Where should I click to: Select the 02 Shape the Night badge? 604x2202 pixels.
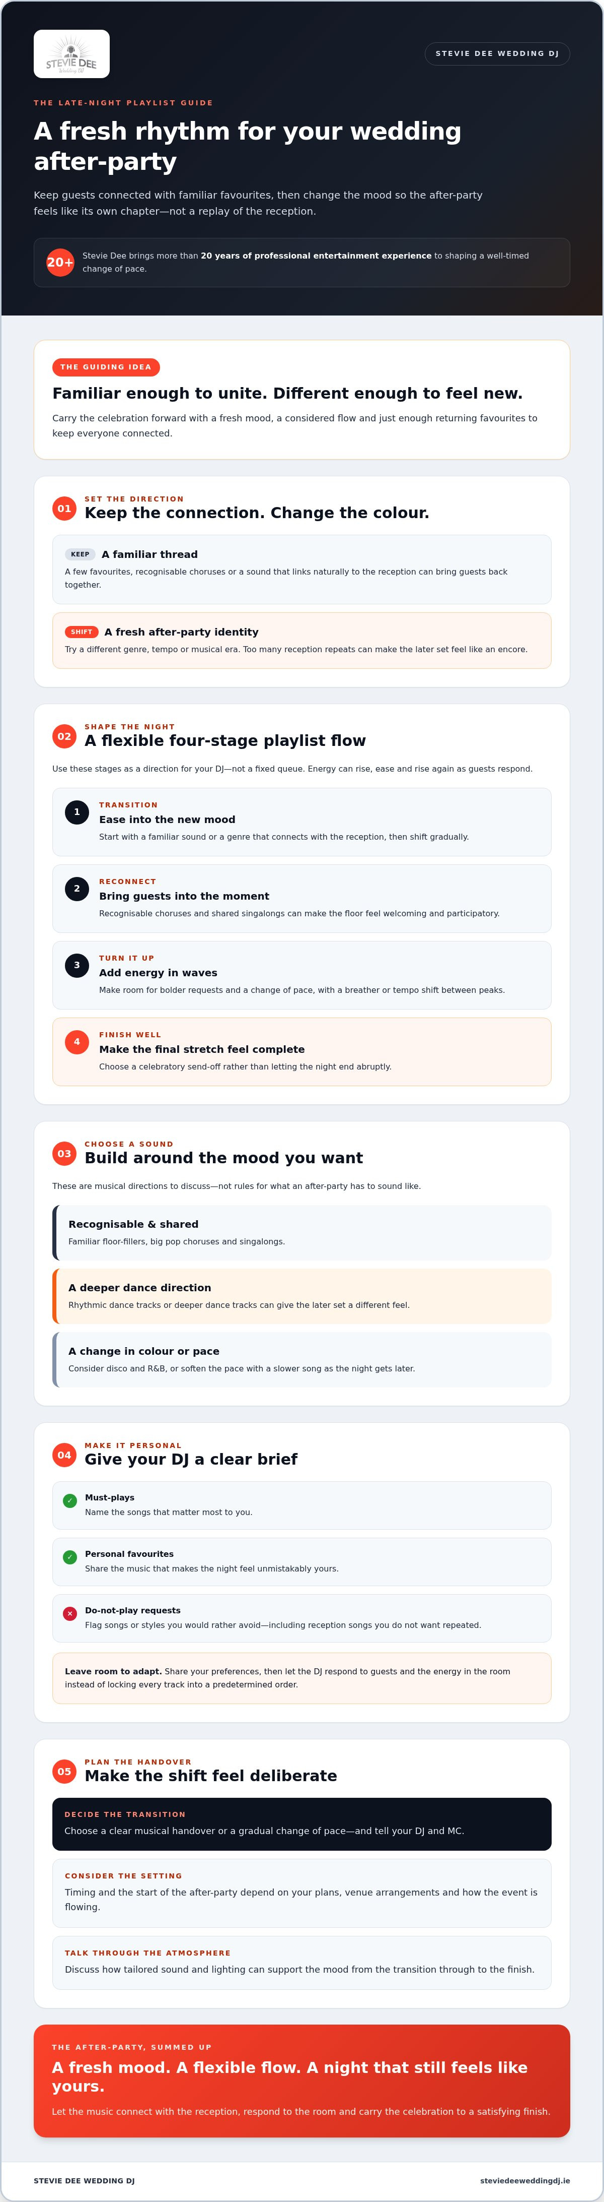point(64,736)
